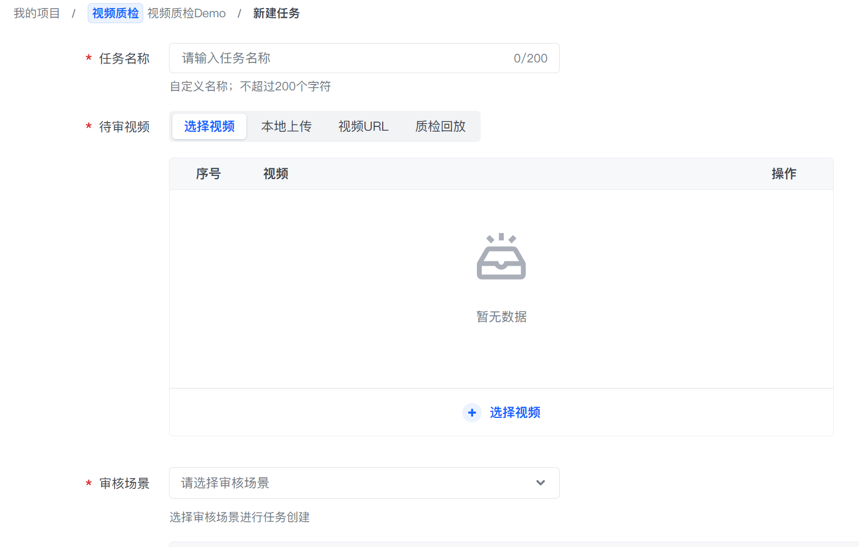Viewport: 859px width, 547px height.
Task: Click the blue plus icon beside 选择视频
Action: click(x=472, y=413)
